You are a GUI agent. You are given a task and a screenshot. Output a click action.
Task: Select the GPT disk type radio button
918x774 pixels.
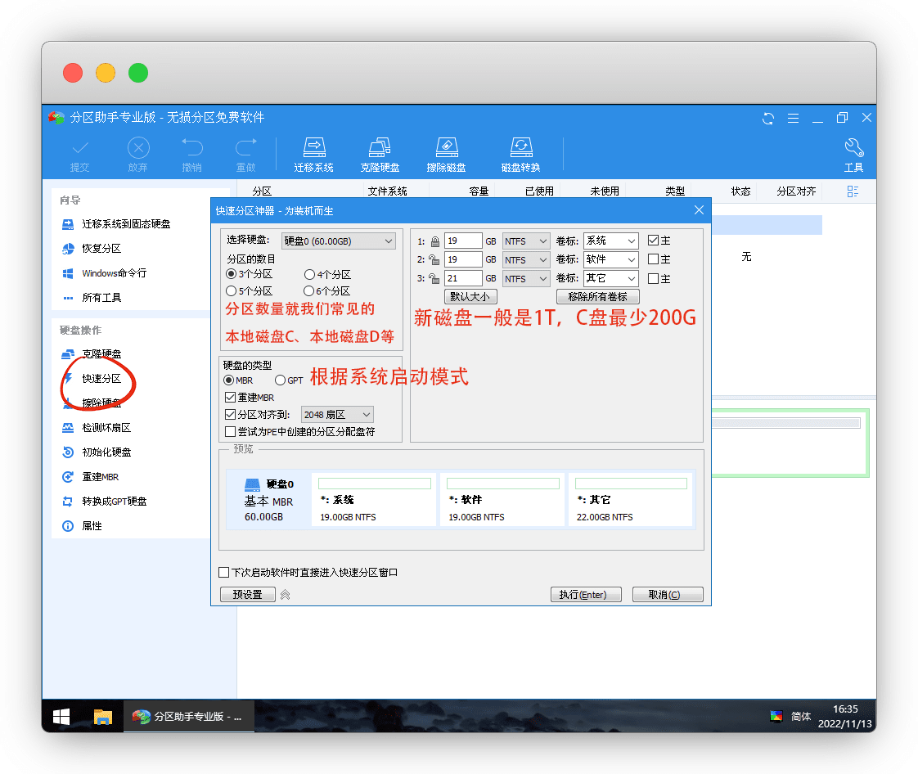(281, 380)
